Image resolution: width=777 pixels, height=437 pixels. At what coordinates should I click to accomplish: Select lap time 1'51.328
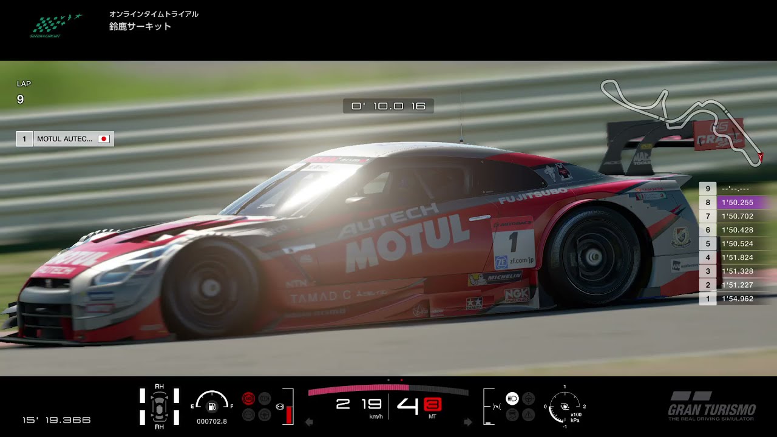click(738, 271)
